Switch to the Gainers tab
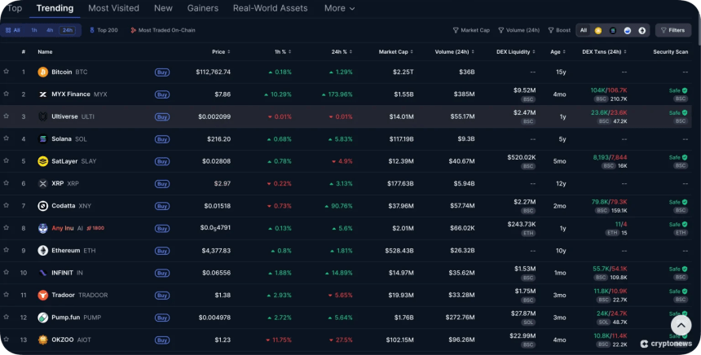Viewport: 701px width, 355px height. tap(202, 8)
